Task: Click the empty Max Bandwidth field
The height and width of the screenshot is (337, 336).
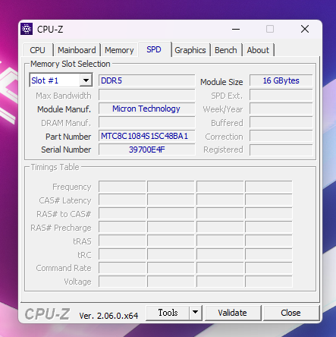Action: (x=147, y=95)
